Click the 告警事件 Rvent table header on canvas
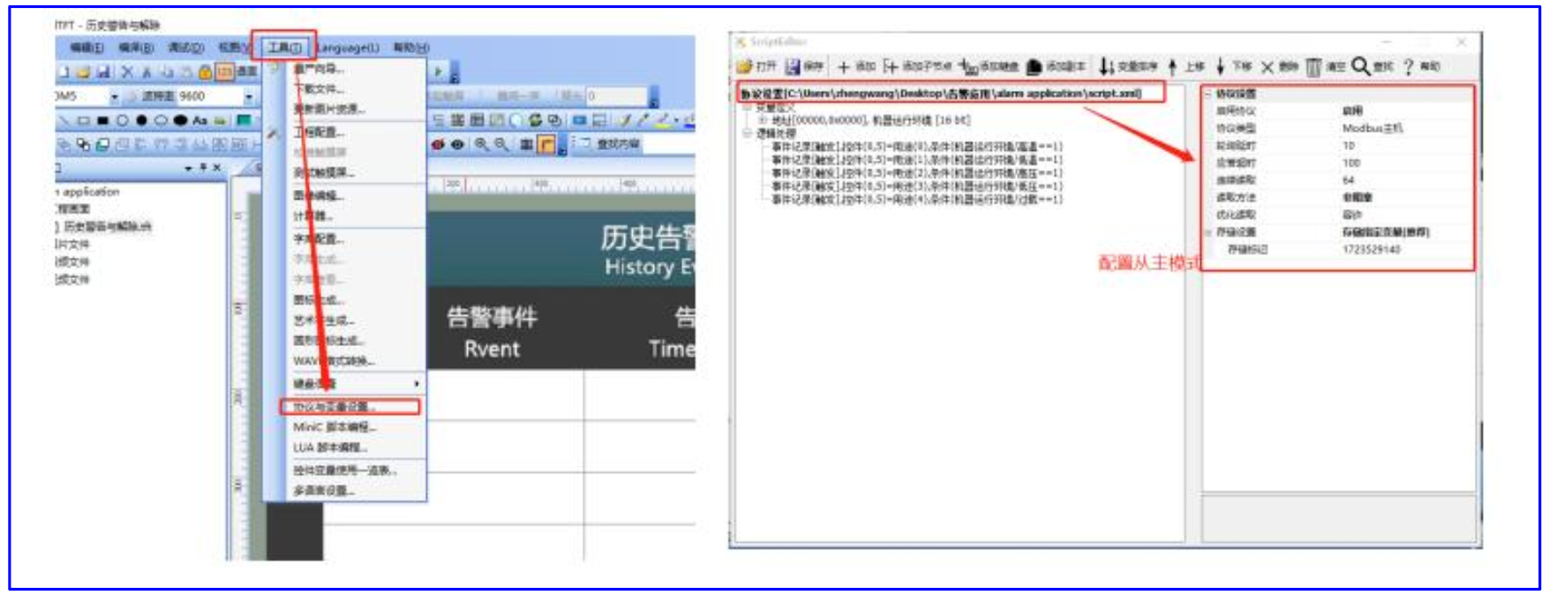Screen dimensions: 1549x595 click(x=492, y=332)
